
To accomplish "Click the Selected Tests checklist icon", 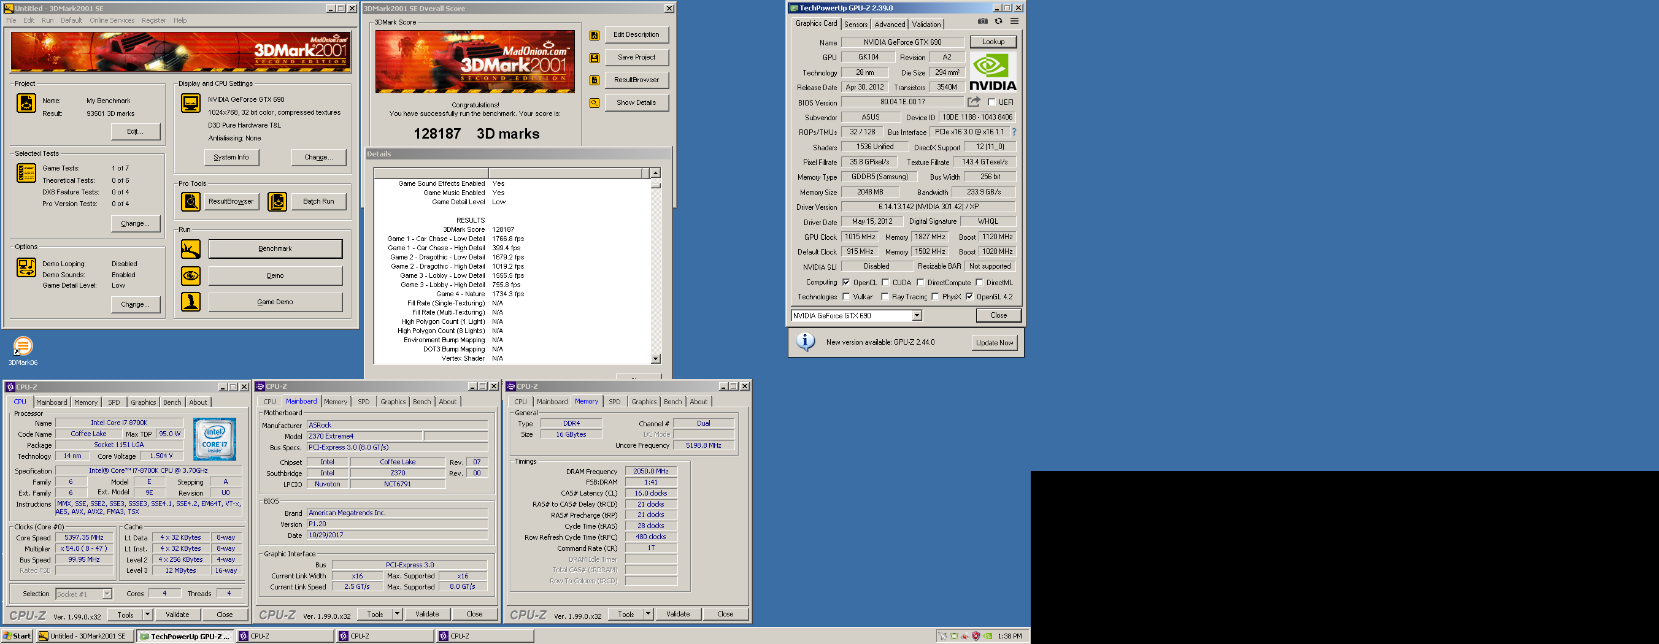I will [x=26, y=172].
